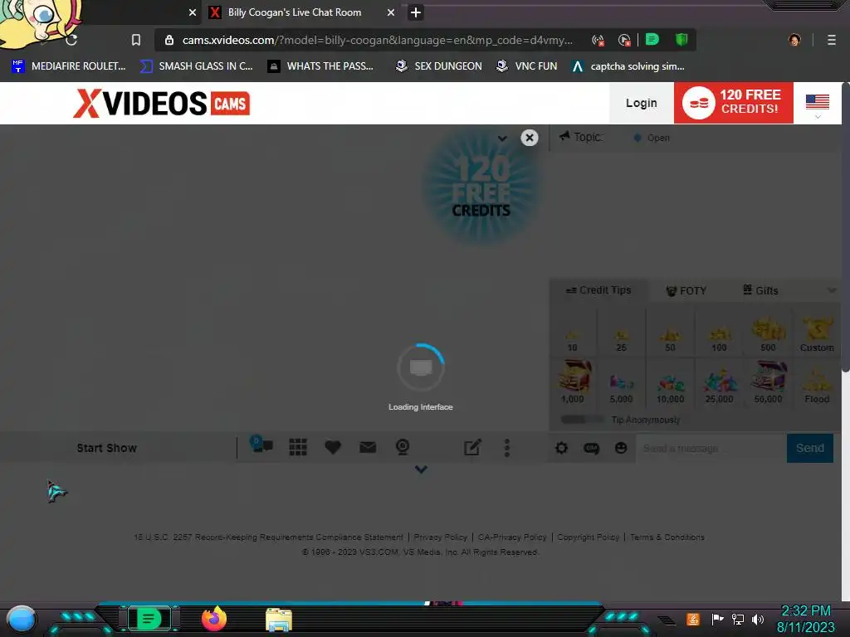Click the chevron beside the free credits popup
Image resolution: width=850 pixels, height=637 pixels.
[502, 139]
